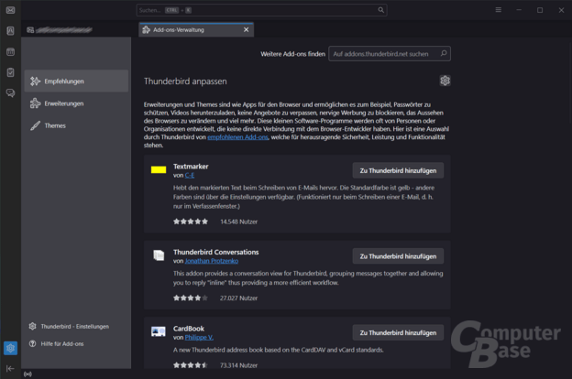Click the Textmarker add-on title
Viewport: 572px width, 379px height.
coord(191,167)
